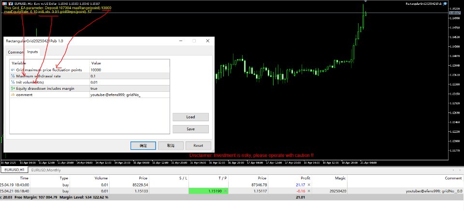Screen dimensions: 464x211
Task: Close the position with -0.16 profit using its X
Action: pyautogui.click(x=309, y=191)
